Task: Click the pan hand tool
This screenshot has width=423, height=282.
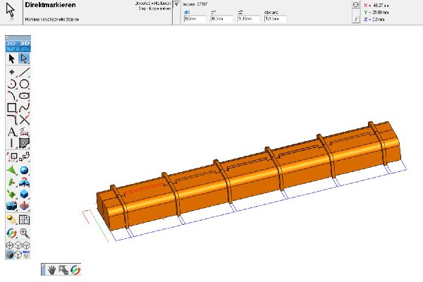Action: pyautogui.click(x=51, y=269)
